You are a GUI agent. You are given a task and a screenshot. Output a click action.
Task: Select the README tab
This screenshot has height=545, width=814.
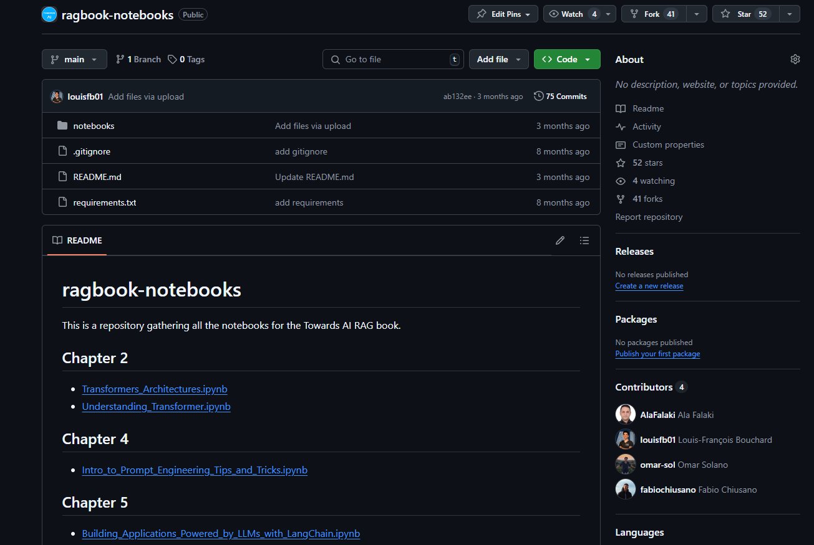pyautogui.click(x=77, y=240)
